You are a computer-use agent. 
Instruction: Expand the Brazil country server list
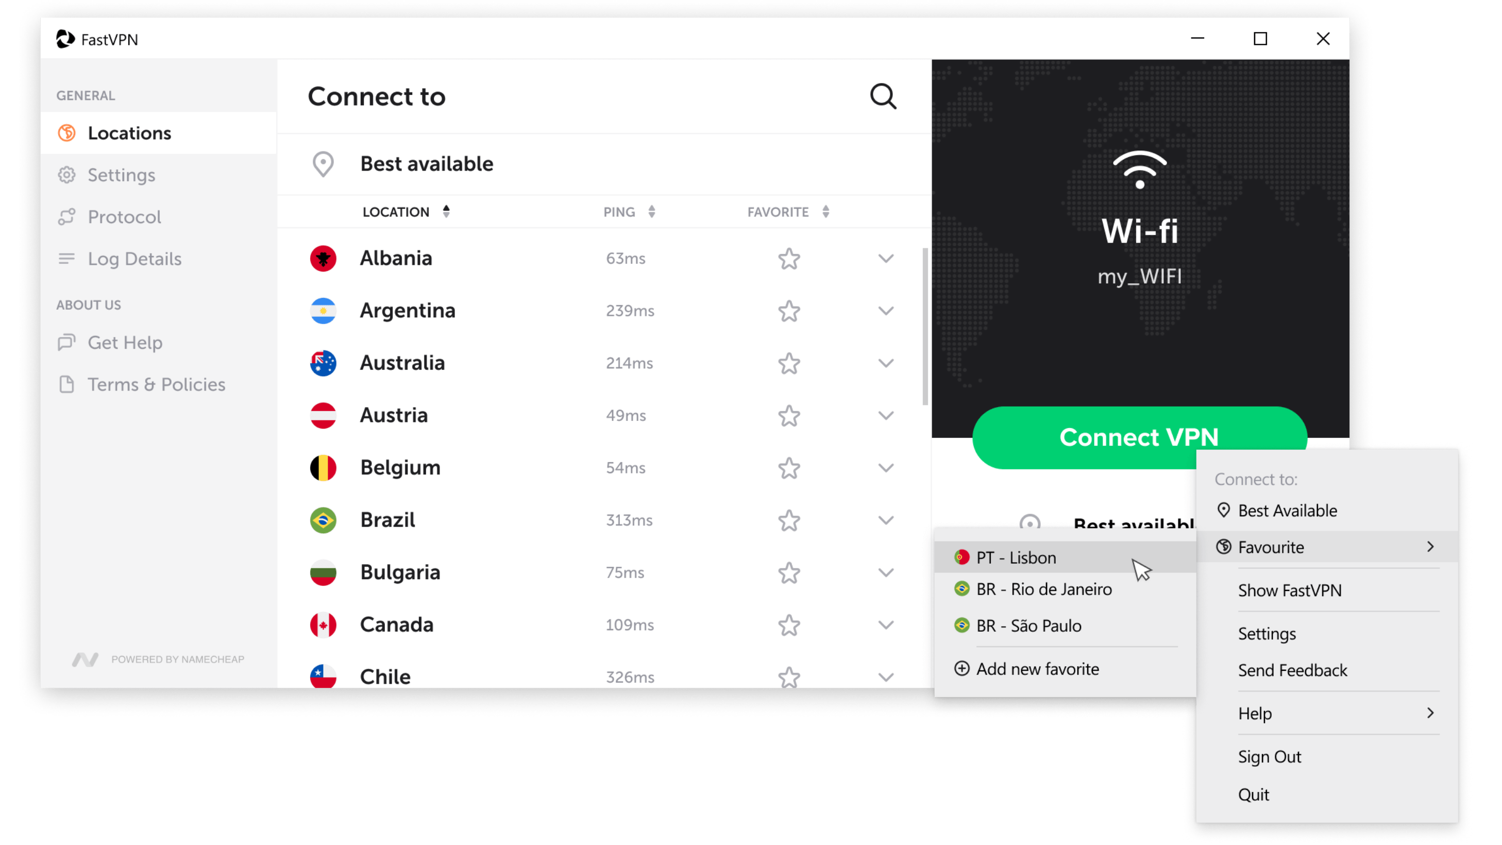coord(884,520)
